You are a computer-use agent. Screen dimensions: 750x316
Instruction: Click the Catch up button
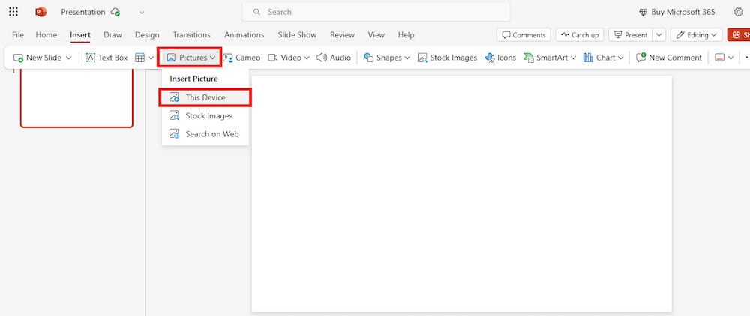(x=580, y=35)
